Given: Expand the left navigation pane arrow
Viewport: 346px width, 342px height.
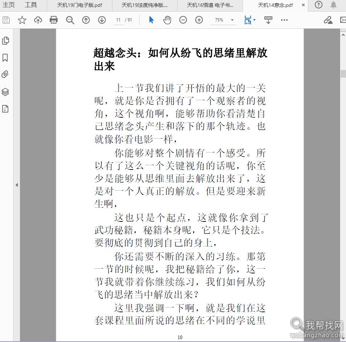Looking at the screenshot, I should (17, 185).
